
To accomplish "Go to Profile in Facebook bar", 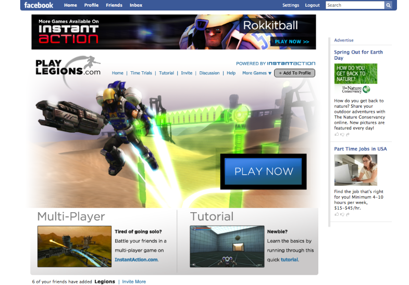I will click(91, 5).
